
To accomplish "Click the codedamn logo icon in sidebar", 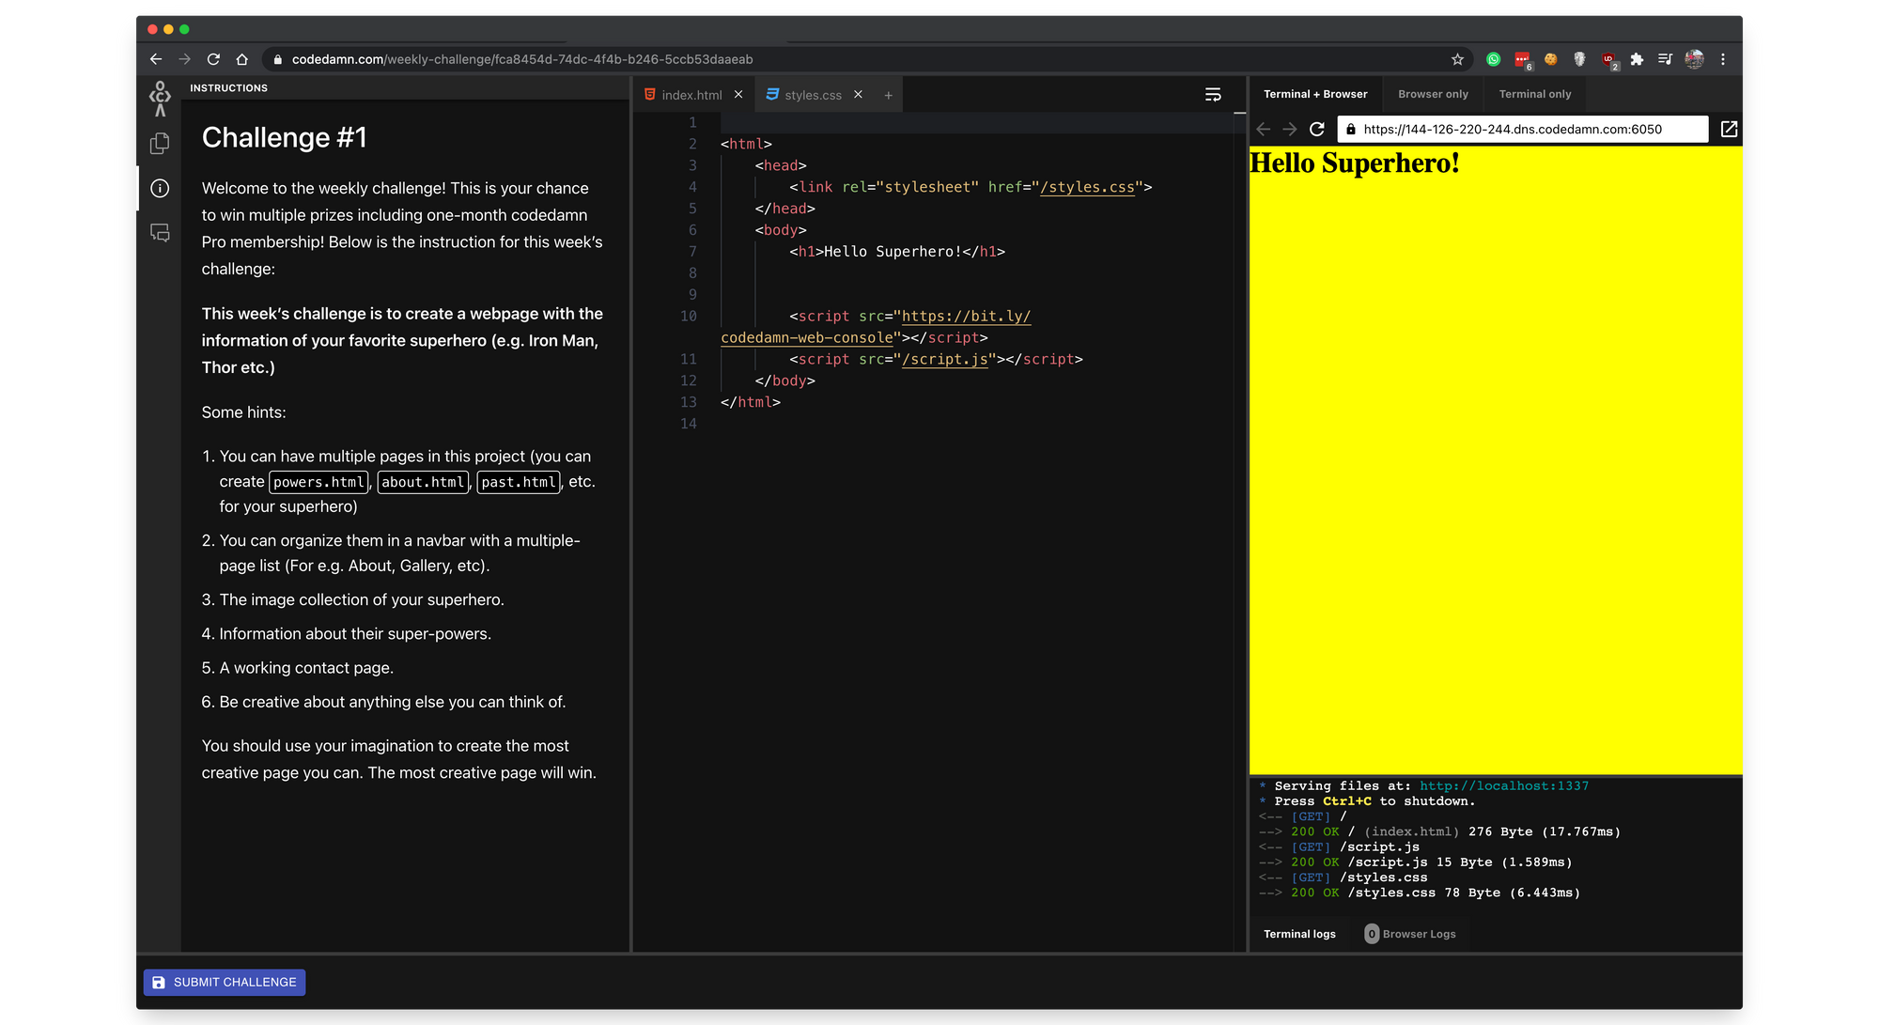I will 160,98.
